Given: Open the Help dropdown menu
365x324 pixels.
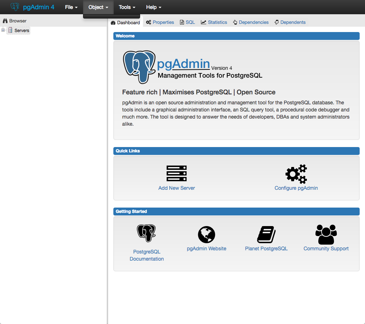Looking at the screenshot, I should [154, 7].
